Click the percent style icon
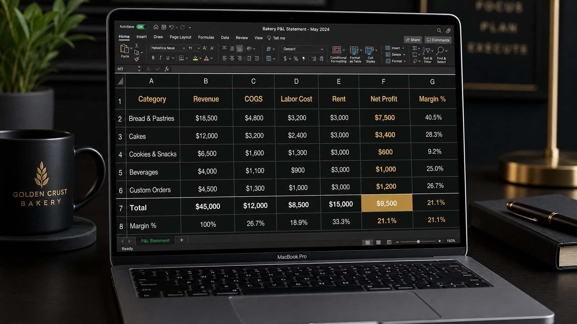 pyautogui.click(x=296, y=58)
